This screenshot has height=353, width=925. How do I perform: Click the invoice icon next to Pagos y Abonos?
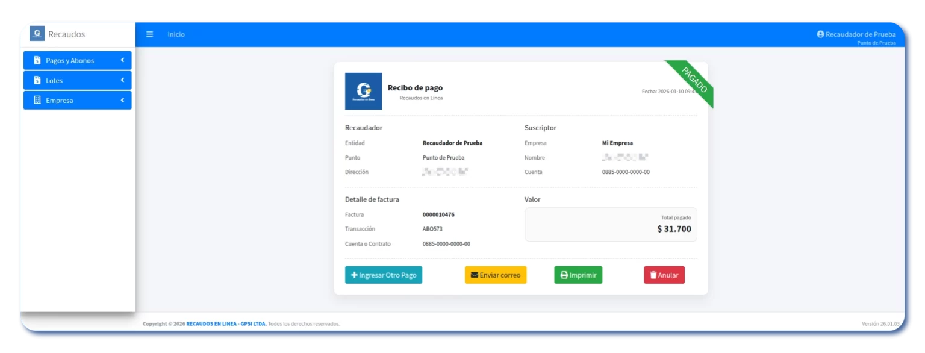coord(37,60)
